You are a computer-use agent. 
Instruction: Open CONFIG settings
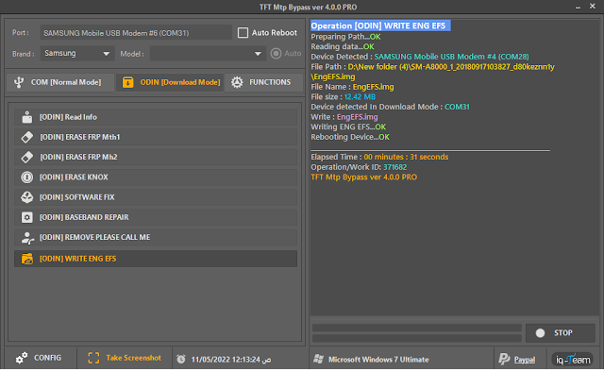(39, 358)
